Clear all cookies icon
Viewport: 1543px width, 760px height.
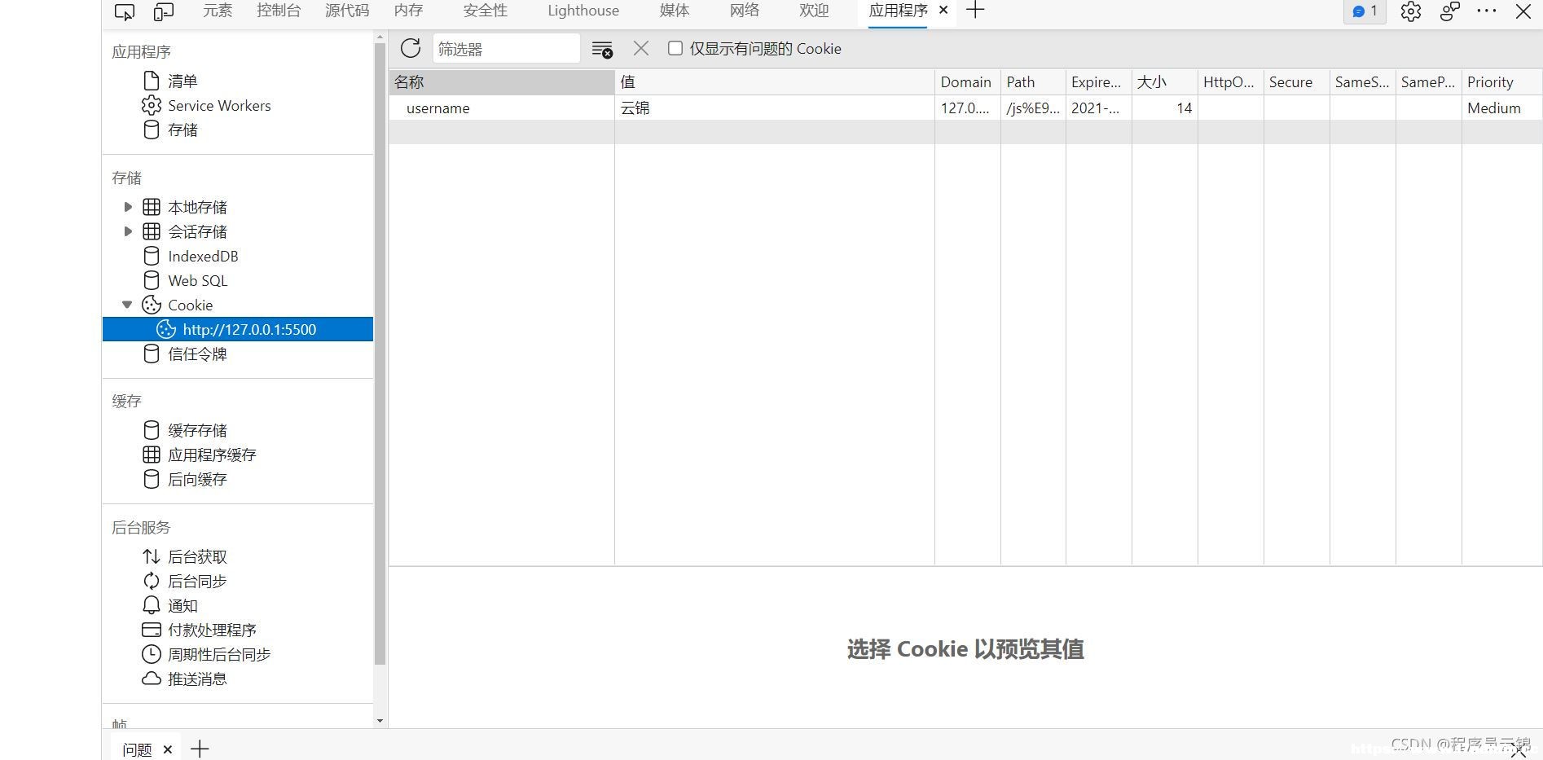coord(602,49)
